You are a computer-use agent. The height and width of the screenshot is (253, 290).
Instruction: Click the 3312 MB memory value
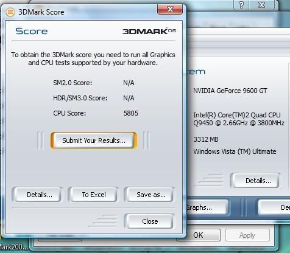point(206,139)
